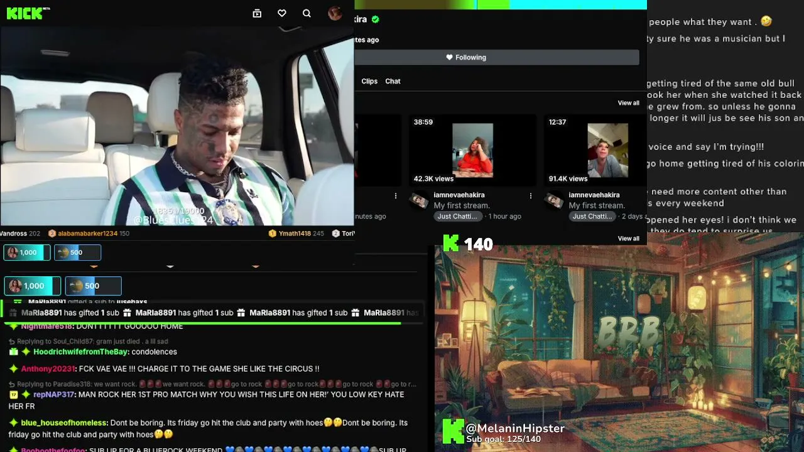Switch to the Clips tab
Image resolution: width=804 pixels, height=452 pixels.
pos(369,81)
